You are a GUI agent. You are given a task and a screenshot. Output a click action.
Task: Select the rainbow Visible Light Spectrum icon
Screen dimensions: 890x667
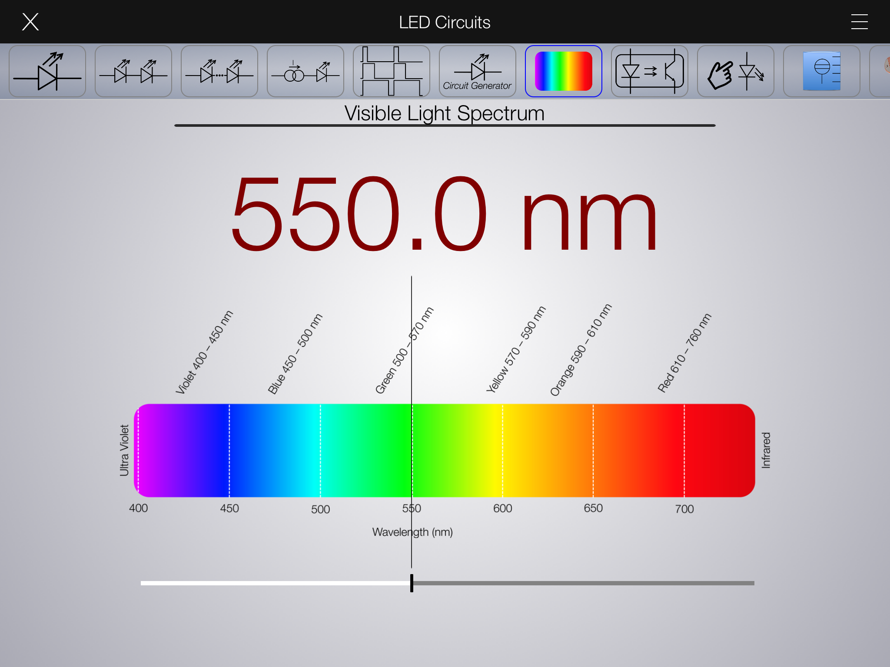564,71
